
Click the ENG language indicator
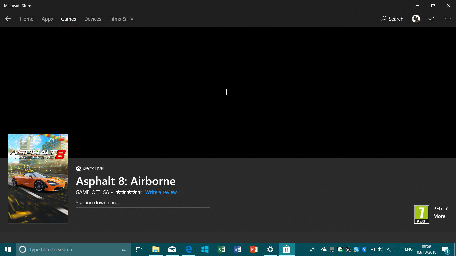409,249
